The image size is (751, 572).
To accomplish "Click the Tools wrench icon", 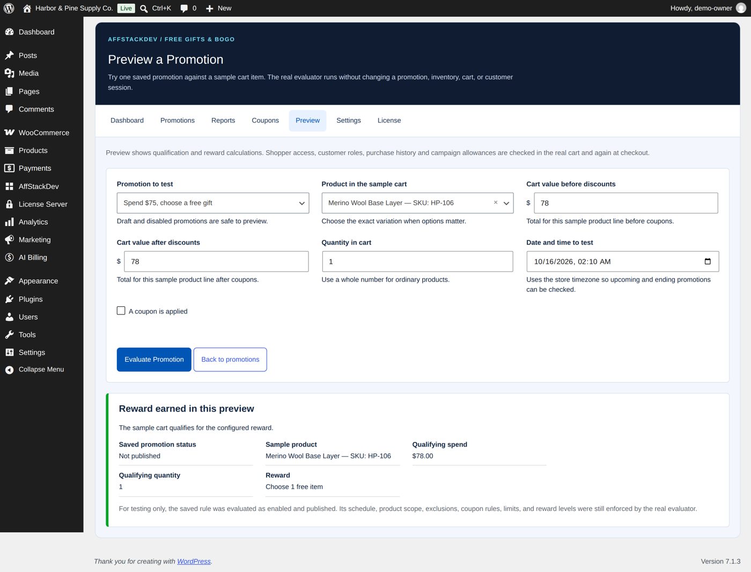I will tap(9, 334).
